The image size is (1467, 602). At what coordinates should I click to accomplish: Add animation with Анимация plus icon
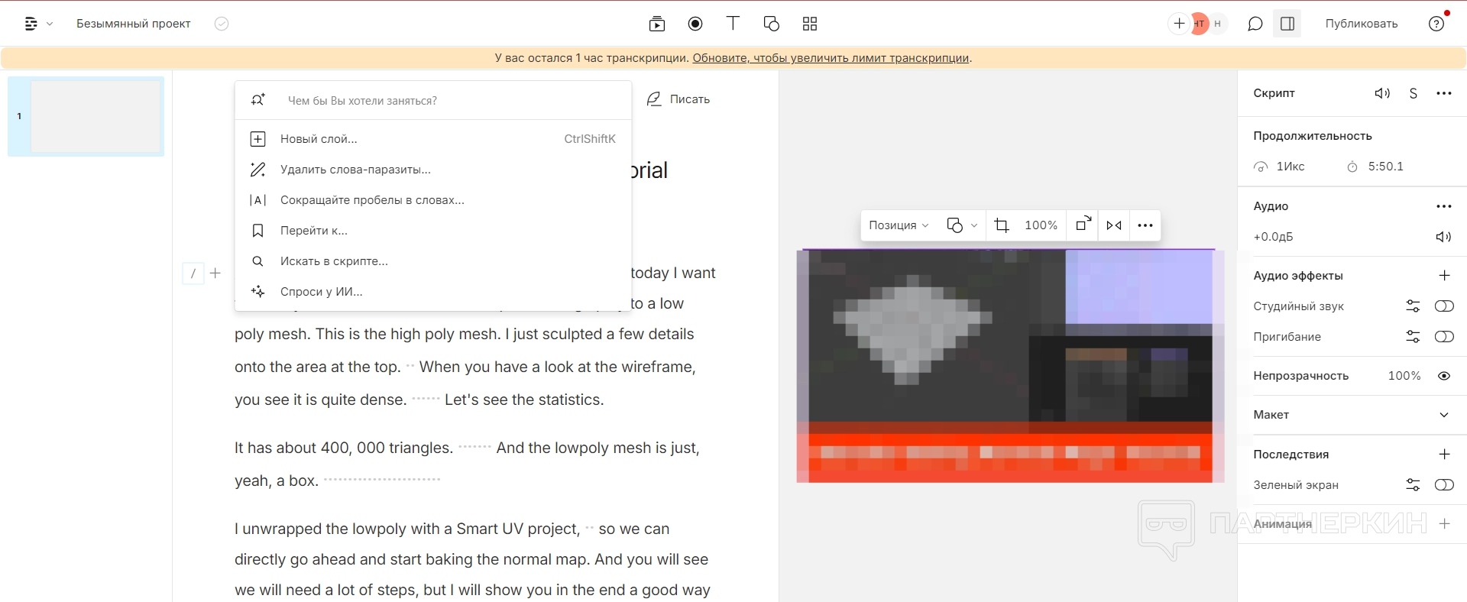click(x=1444, y=524)
